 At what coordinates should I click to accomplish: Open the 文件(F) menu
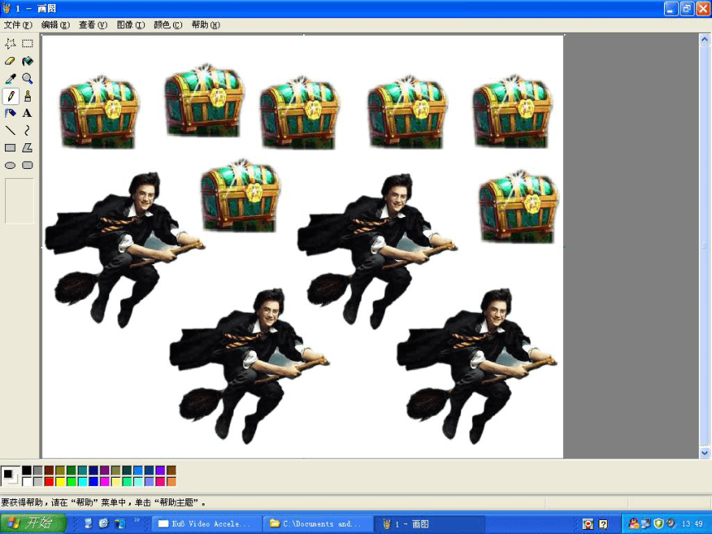click(18, 25)
